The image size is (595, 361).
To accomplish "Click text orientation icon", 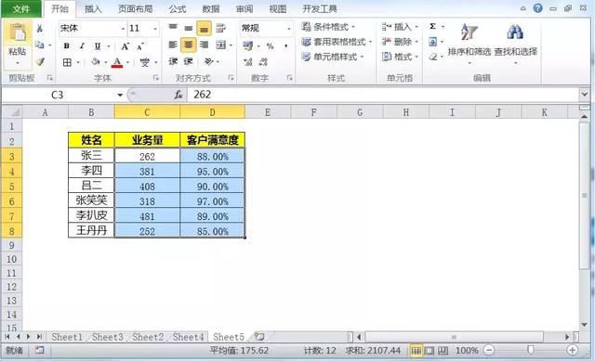I will point(209,61).
